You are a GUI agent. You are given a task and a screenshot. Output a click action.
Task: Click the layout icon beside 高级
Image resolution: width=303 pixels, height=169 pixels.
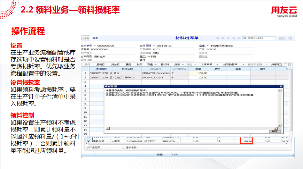coord(290,38)
